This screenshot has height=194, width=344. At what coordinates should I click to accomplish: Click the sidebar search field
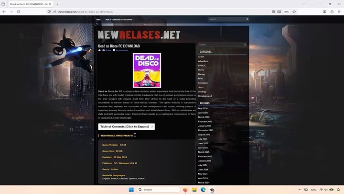pyautogui.click(x=220, y=45)
